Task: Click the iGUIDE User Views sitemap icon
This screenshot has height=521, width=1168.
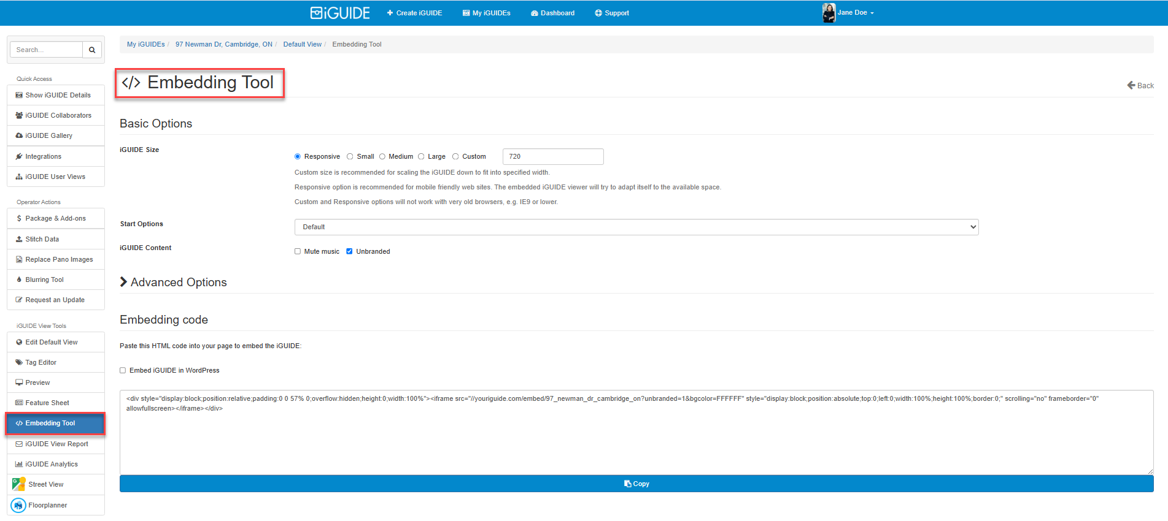Action: click(x=19, y=177)
